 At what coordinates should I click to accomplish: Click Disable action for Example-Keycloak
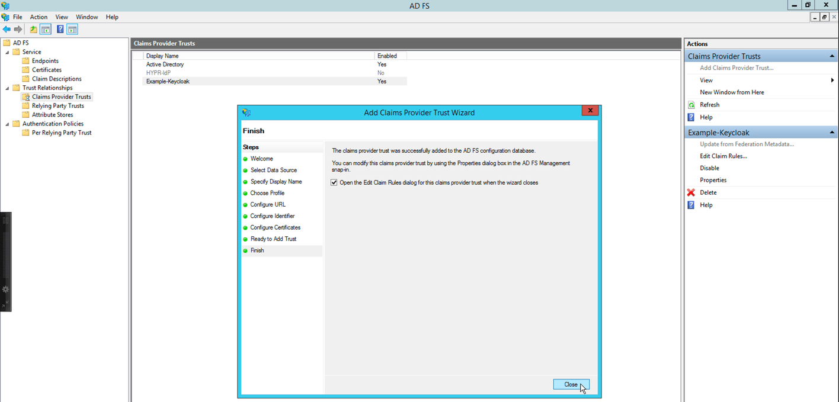[x=709, y=168]
